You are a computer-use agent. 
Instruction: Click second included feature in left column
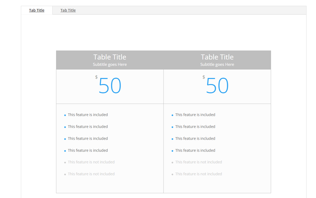pos(88,127)
